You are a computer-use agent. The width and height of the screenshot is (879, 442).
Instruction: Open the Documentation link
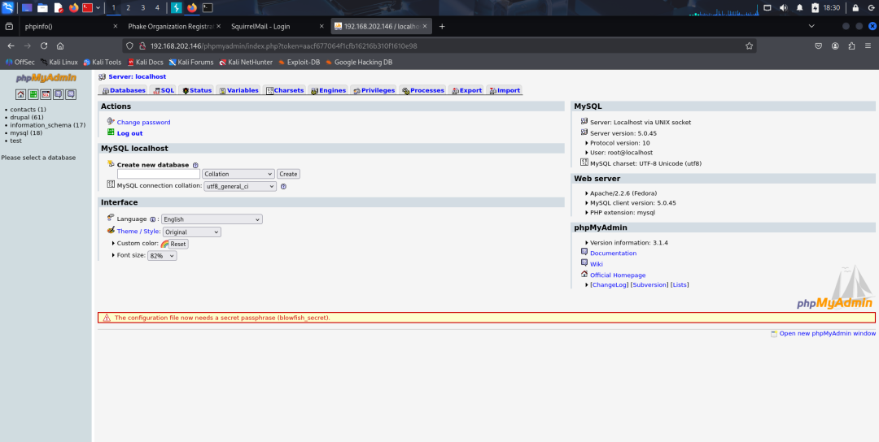click(x=613, y=253)
